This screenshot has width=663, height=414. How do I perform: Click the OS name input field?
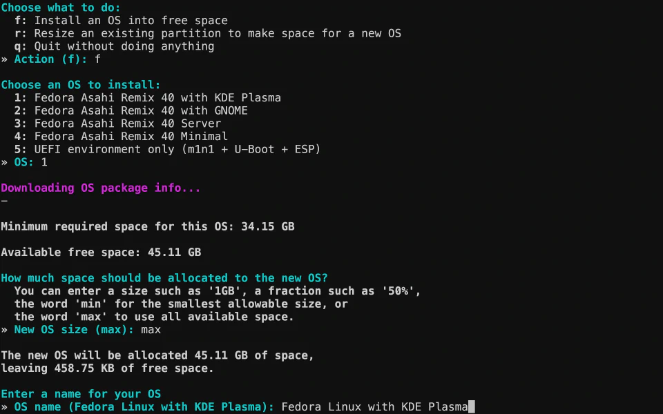[374, 407]
